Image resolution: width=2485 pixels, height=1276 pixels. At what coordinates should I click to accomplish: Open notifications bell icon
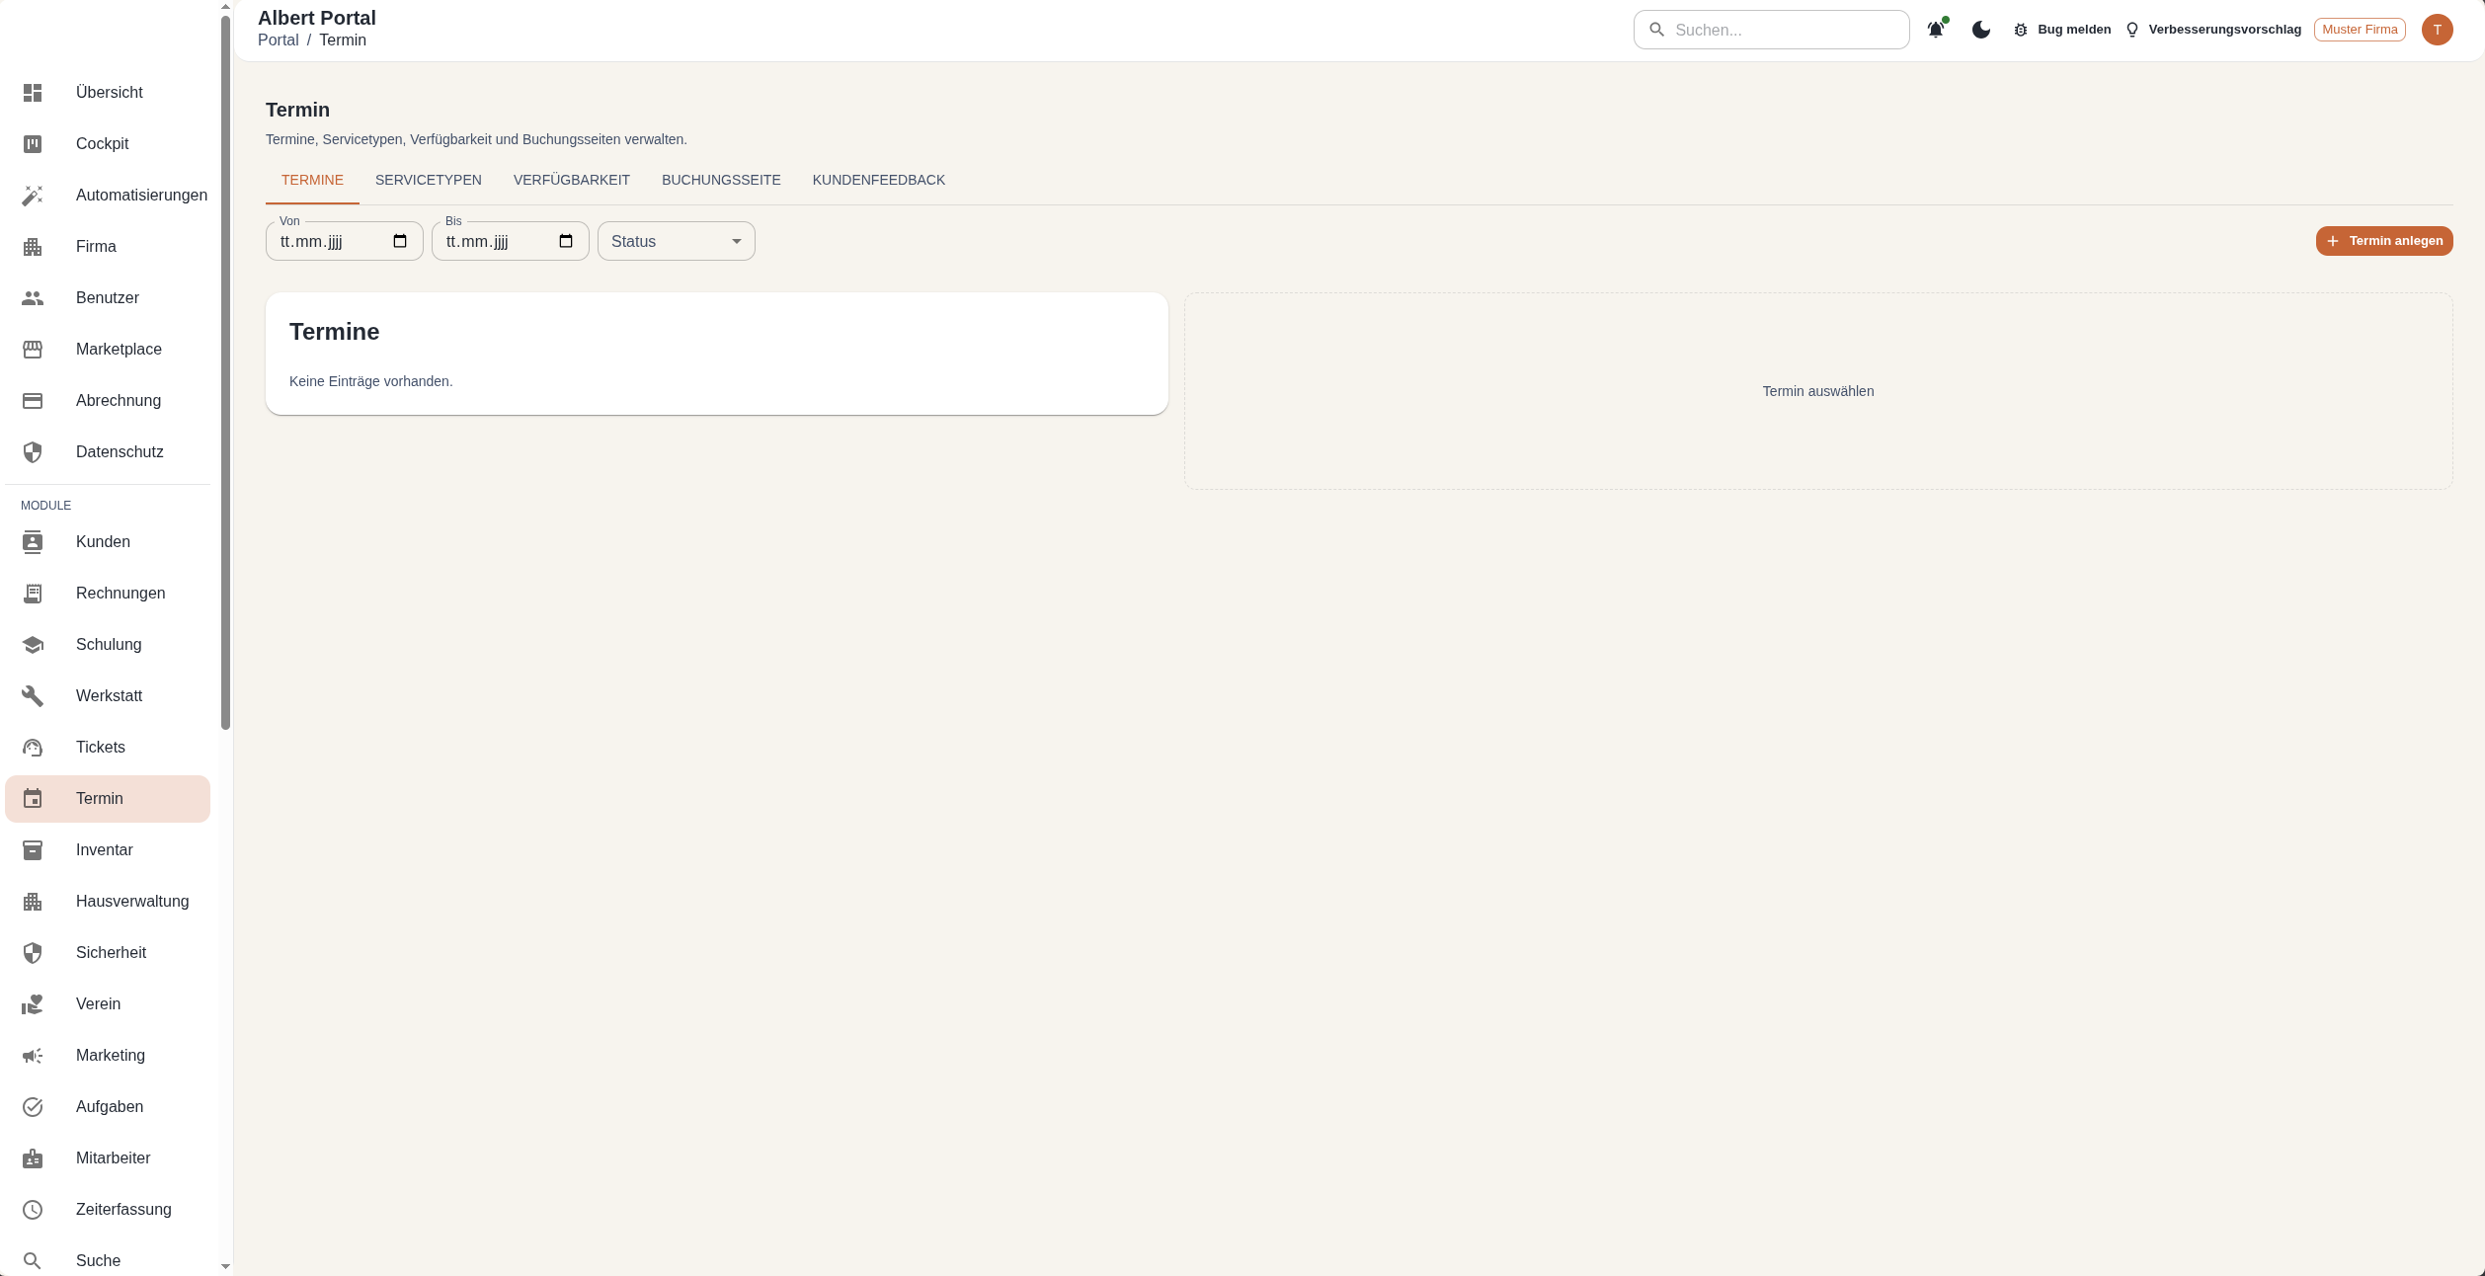(1936, 30)
